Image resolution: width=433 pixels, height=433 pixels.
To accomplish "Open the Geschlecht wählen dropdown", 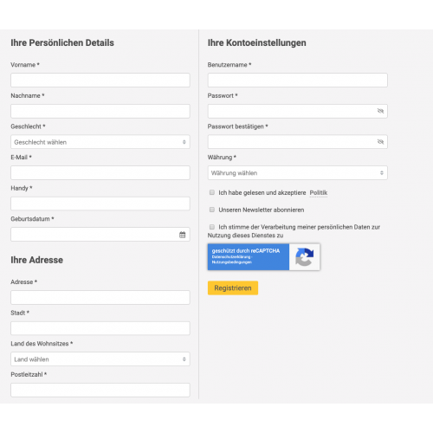I will [x=100, y=142].
